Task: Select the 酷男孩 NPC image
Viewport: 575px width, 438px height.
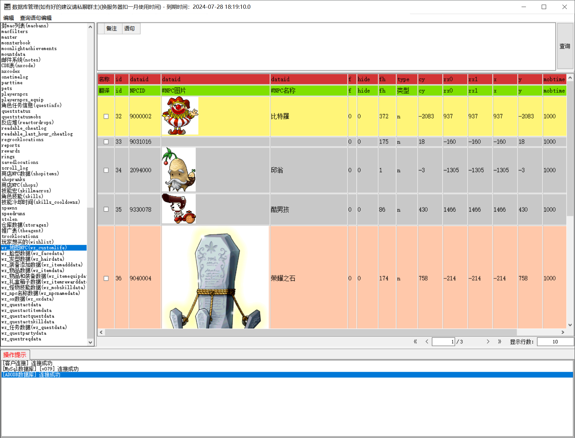Action: click(x=179, y=209)
